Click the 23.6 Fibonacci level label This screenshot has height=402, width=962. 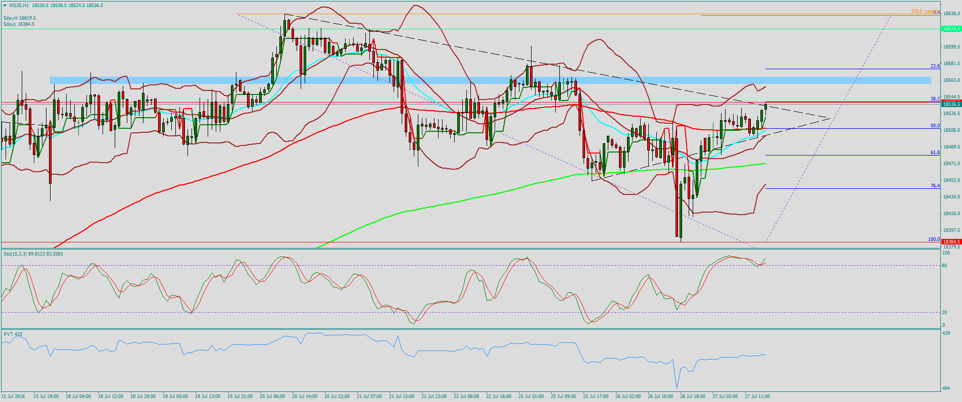935,66
